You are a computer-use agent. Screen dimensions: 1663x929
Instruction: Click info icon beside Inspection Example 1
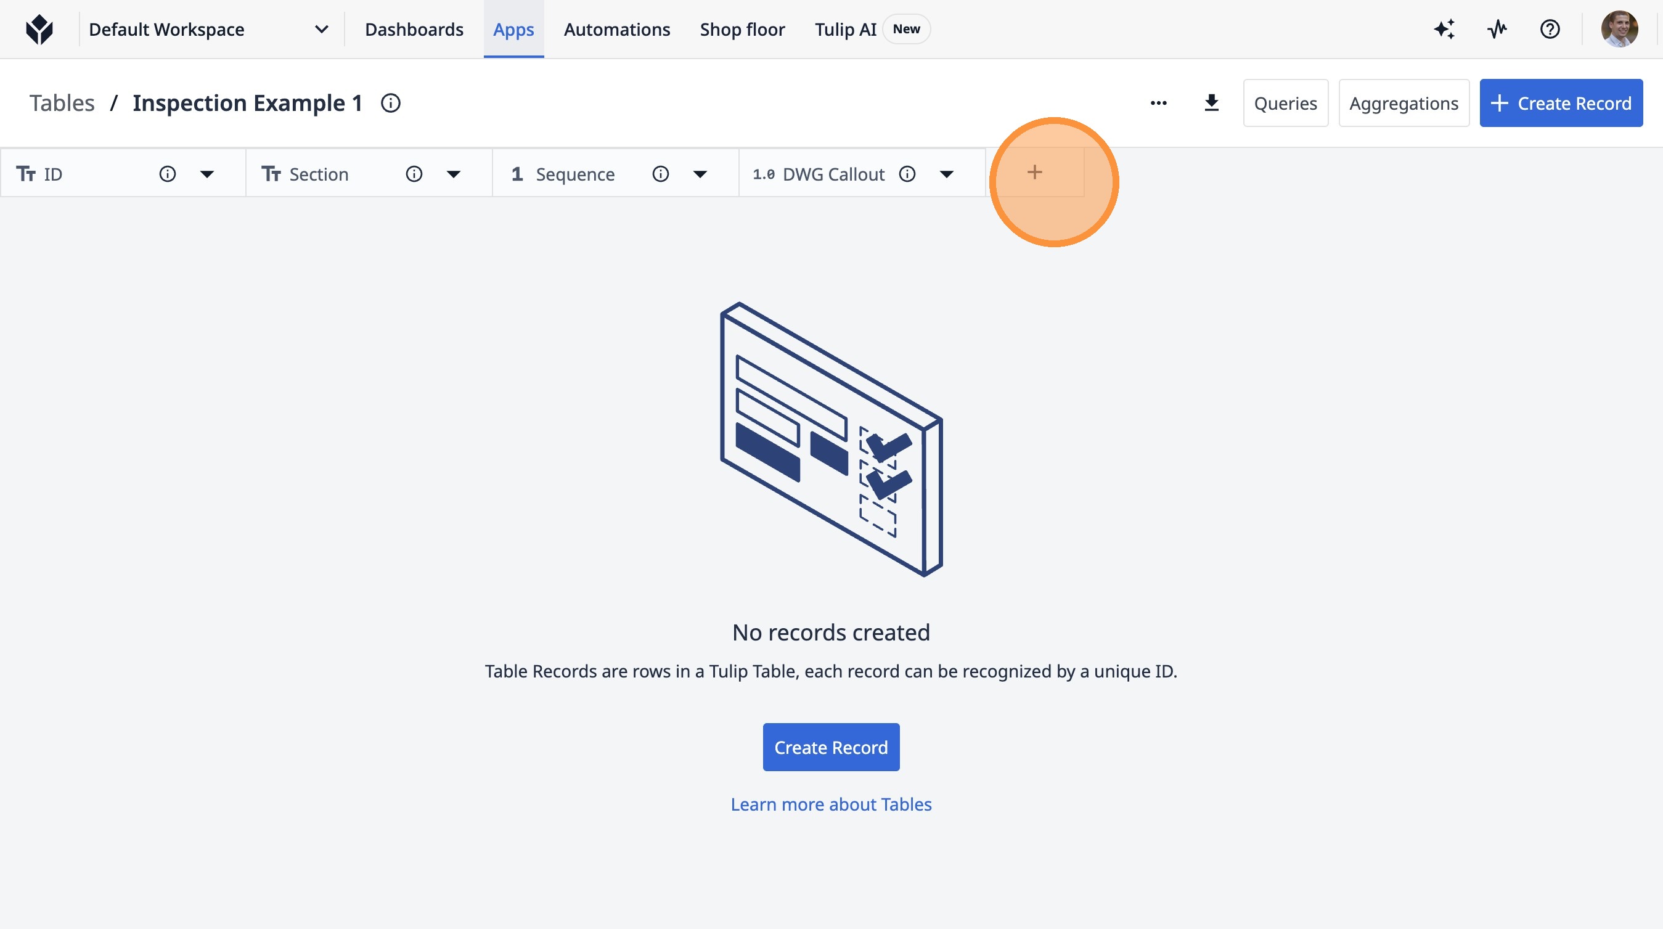(391, 104)
